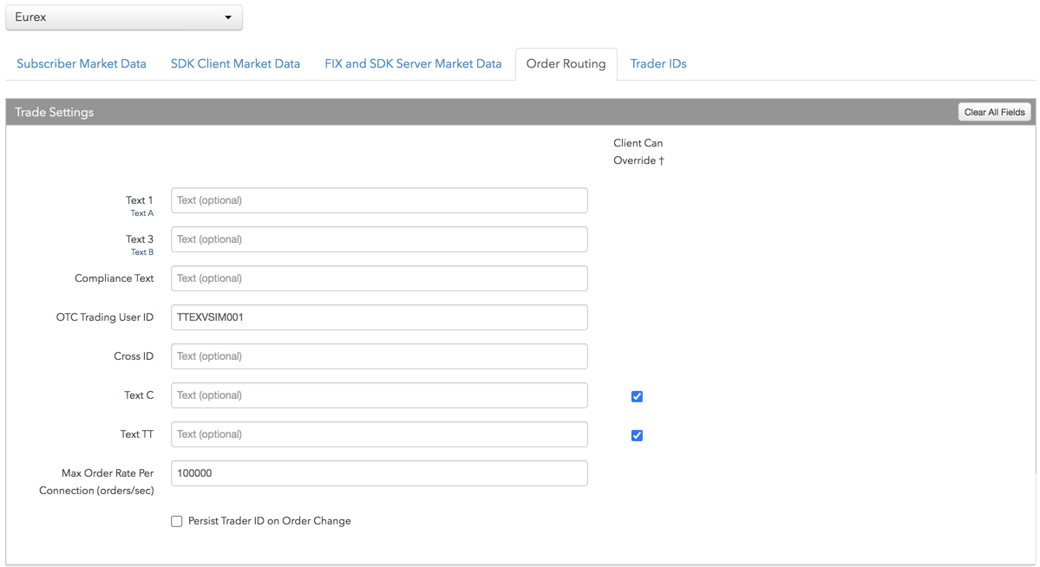
Task: Click the Client Can Override column heading
Action: tap(638, 152)
